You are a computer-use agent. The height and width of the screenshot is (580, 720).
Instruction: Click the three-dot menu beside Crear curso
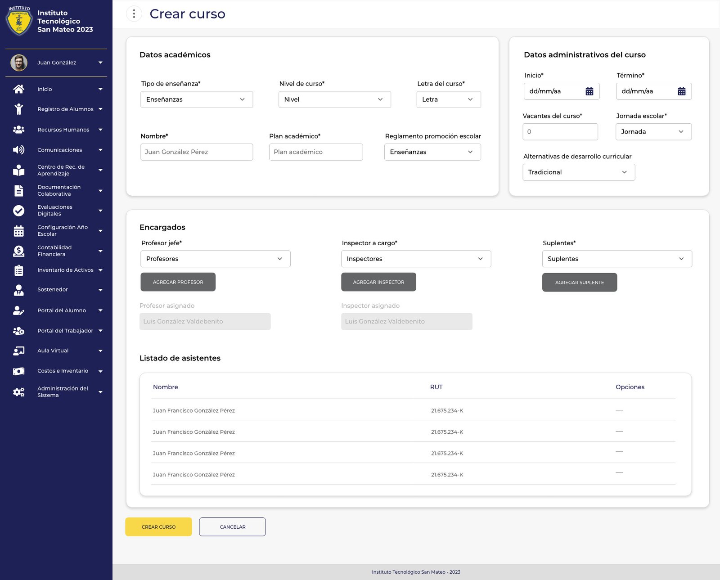(134, 14)
